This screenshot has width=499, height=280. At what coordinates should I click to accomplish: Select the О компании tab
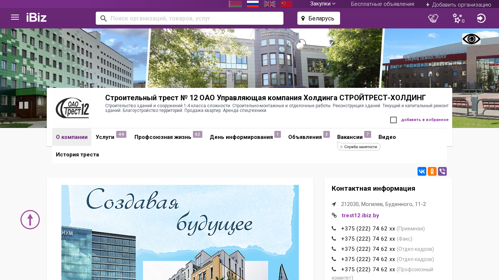72,137
